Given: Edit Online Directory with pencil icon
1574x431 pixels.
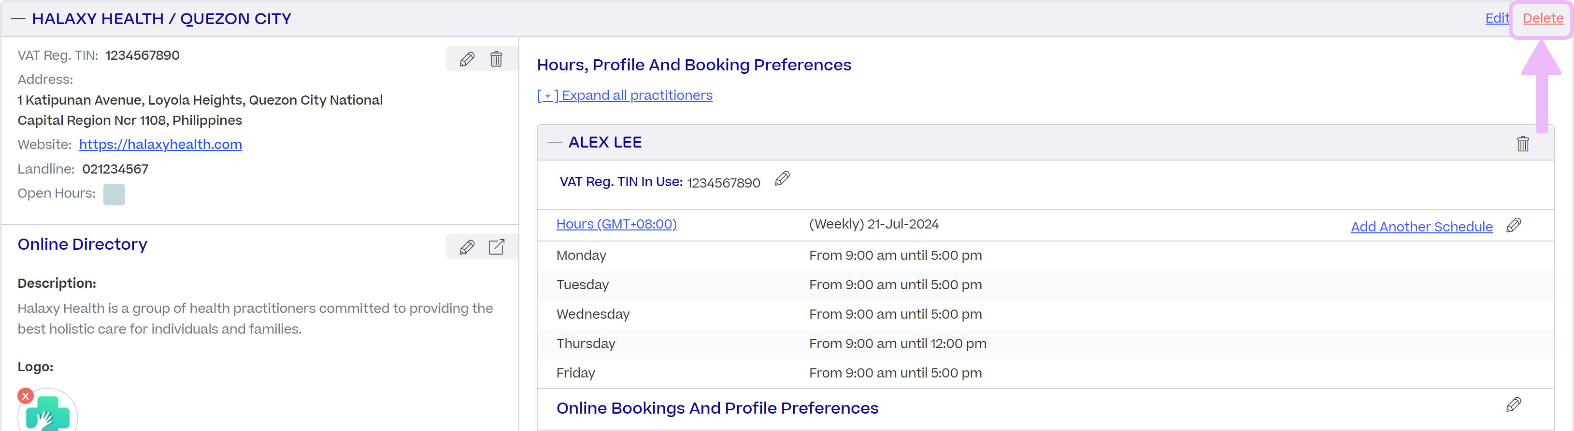Looking at the screenshot, I should click(x=467, y=247).
